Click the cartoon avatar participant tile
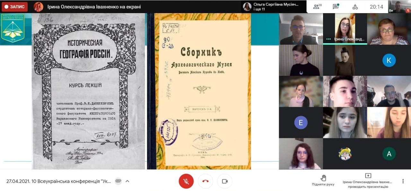Viewport: 411px width, 191px height. click(x=345, y=154)
